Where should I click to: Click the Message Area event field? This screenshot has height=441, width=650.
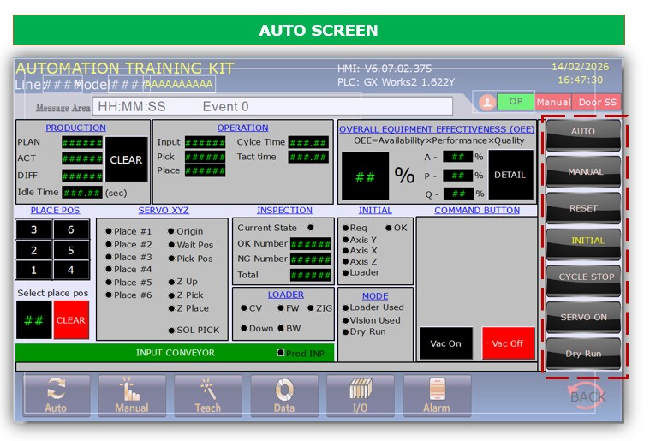point(273,107)
